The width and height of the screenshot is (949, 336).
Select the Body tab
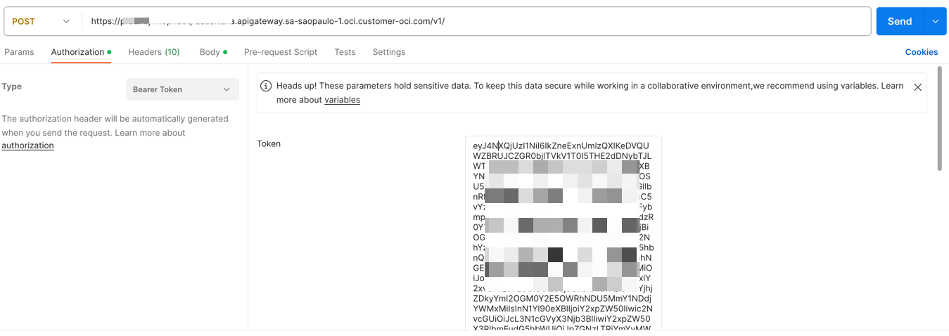(x=210, y=52)
